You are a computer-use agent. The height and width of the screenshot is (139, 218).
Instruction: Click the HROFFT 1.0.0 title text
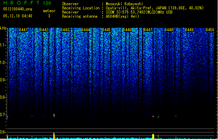coord(27,3)
